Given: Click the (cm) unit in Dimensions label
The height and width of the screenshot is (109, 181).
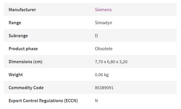Looking at the screenshot, I should click(x=38, y=62).
